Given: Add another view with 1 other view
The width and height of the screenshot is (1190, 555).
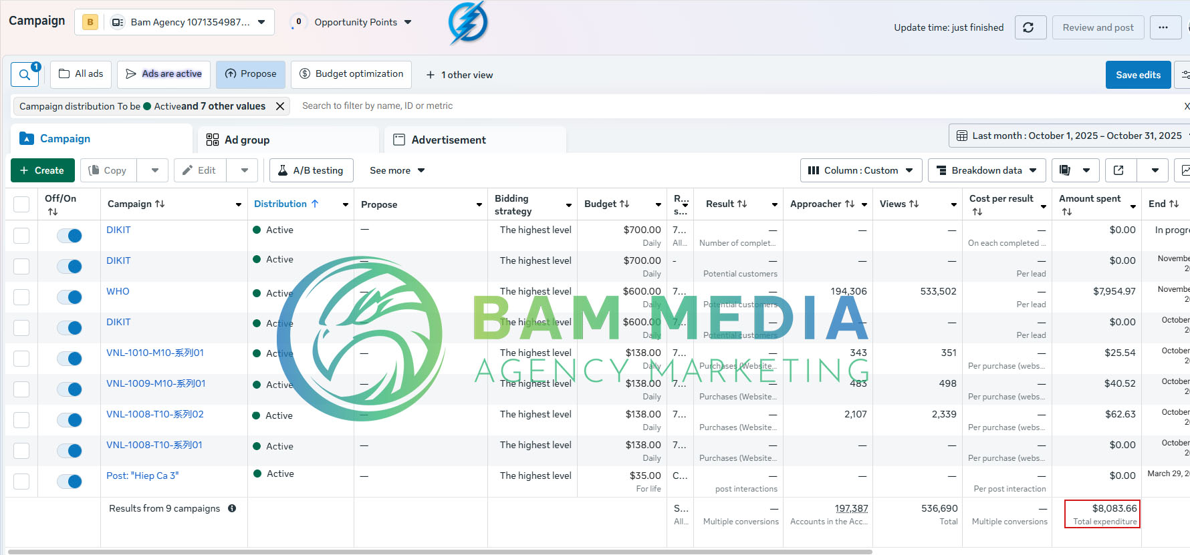Looking at the screenshot, I should tap(459, 75).
